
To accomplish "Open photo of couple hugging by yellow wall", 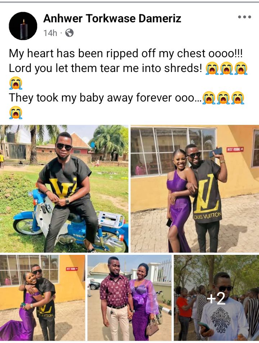I will [42, 298].
